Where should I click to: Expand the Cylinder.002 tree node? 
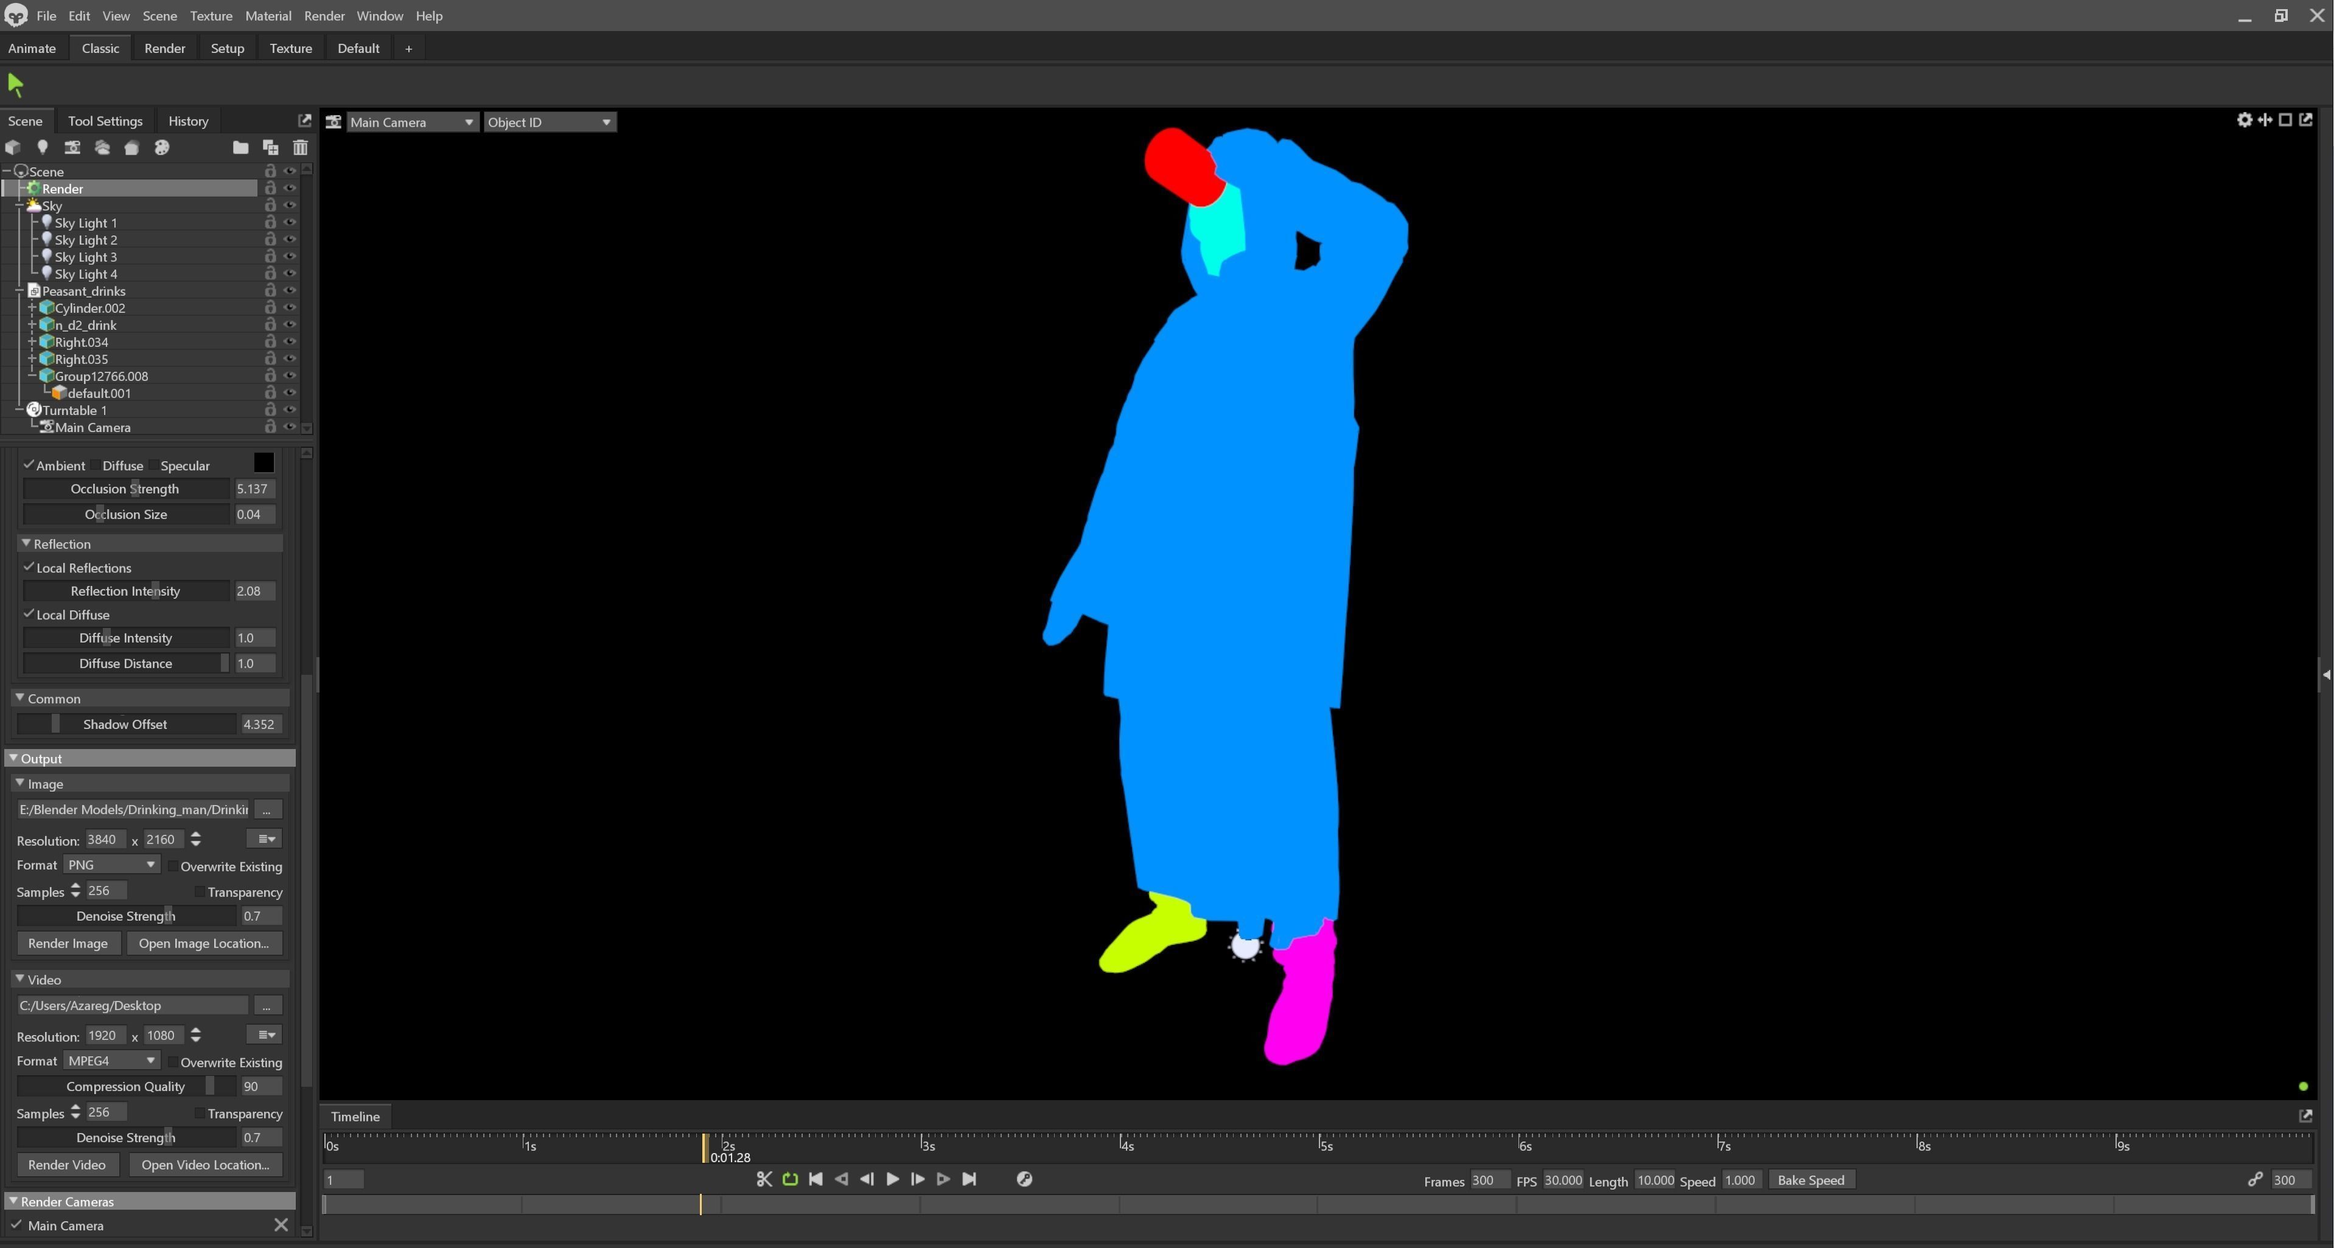coord(32,308)
